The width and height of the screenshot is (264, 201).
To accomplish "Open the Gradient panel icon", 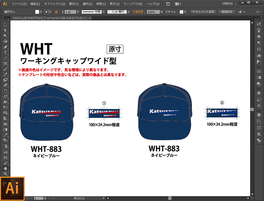I will tap(259, 77).
